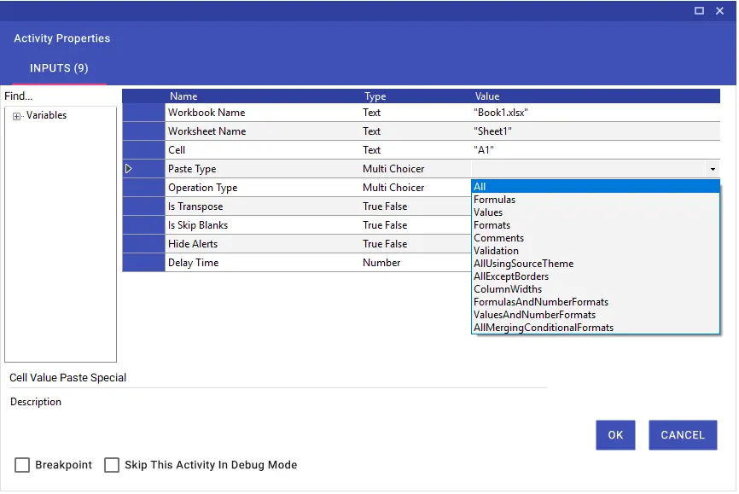Select the Delay Time row label
The width and height of the screenshot is (739, 494).
pos(193,263)
